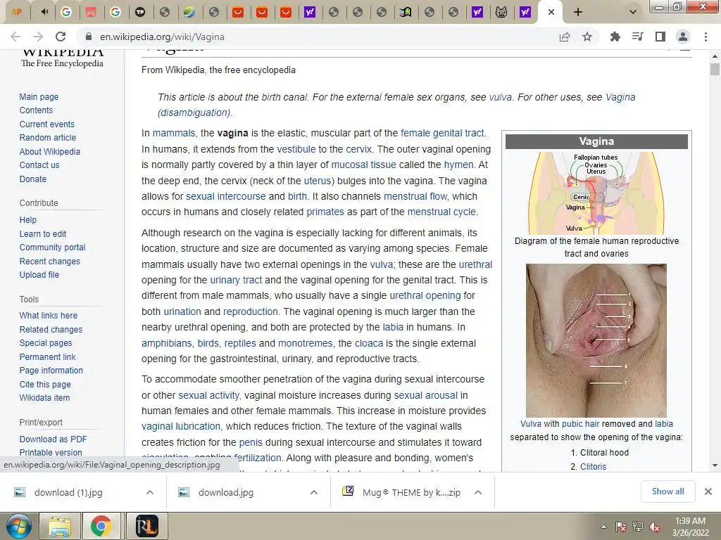721x540 pixels.
Task: Click the Chrome taskbar icon
Action: (101, 526)
